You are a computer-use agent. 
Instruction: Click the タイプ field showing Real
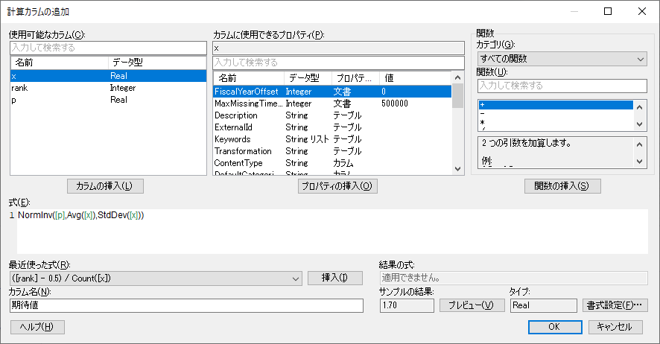[543, 305]
